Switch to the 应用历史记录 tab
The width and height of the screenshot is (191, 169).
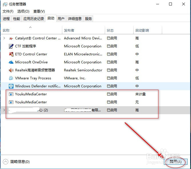pyautogui.click(x=33, y=19)
